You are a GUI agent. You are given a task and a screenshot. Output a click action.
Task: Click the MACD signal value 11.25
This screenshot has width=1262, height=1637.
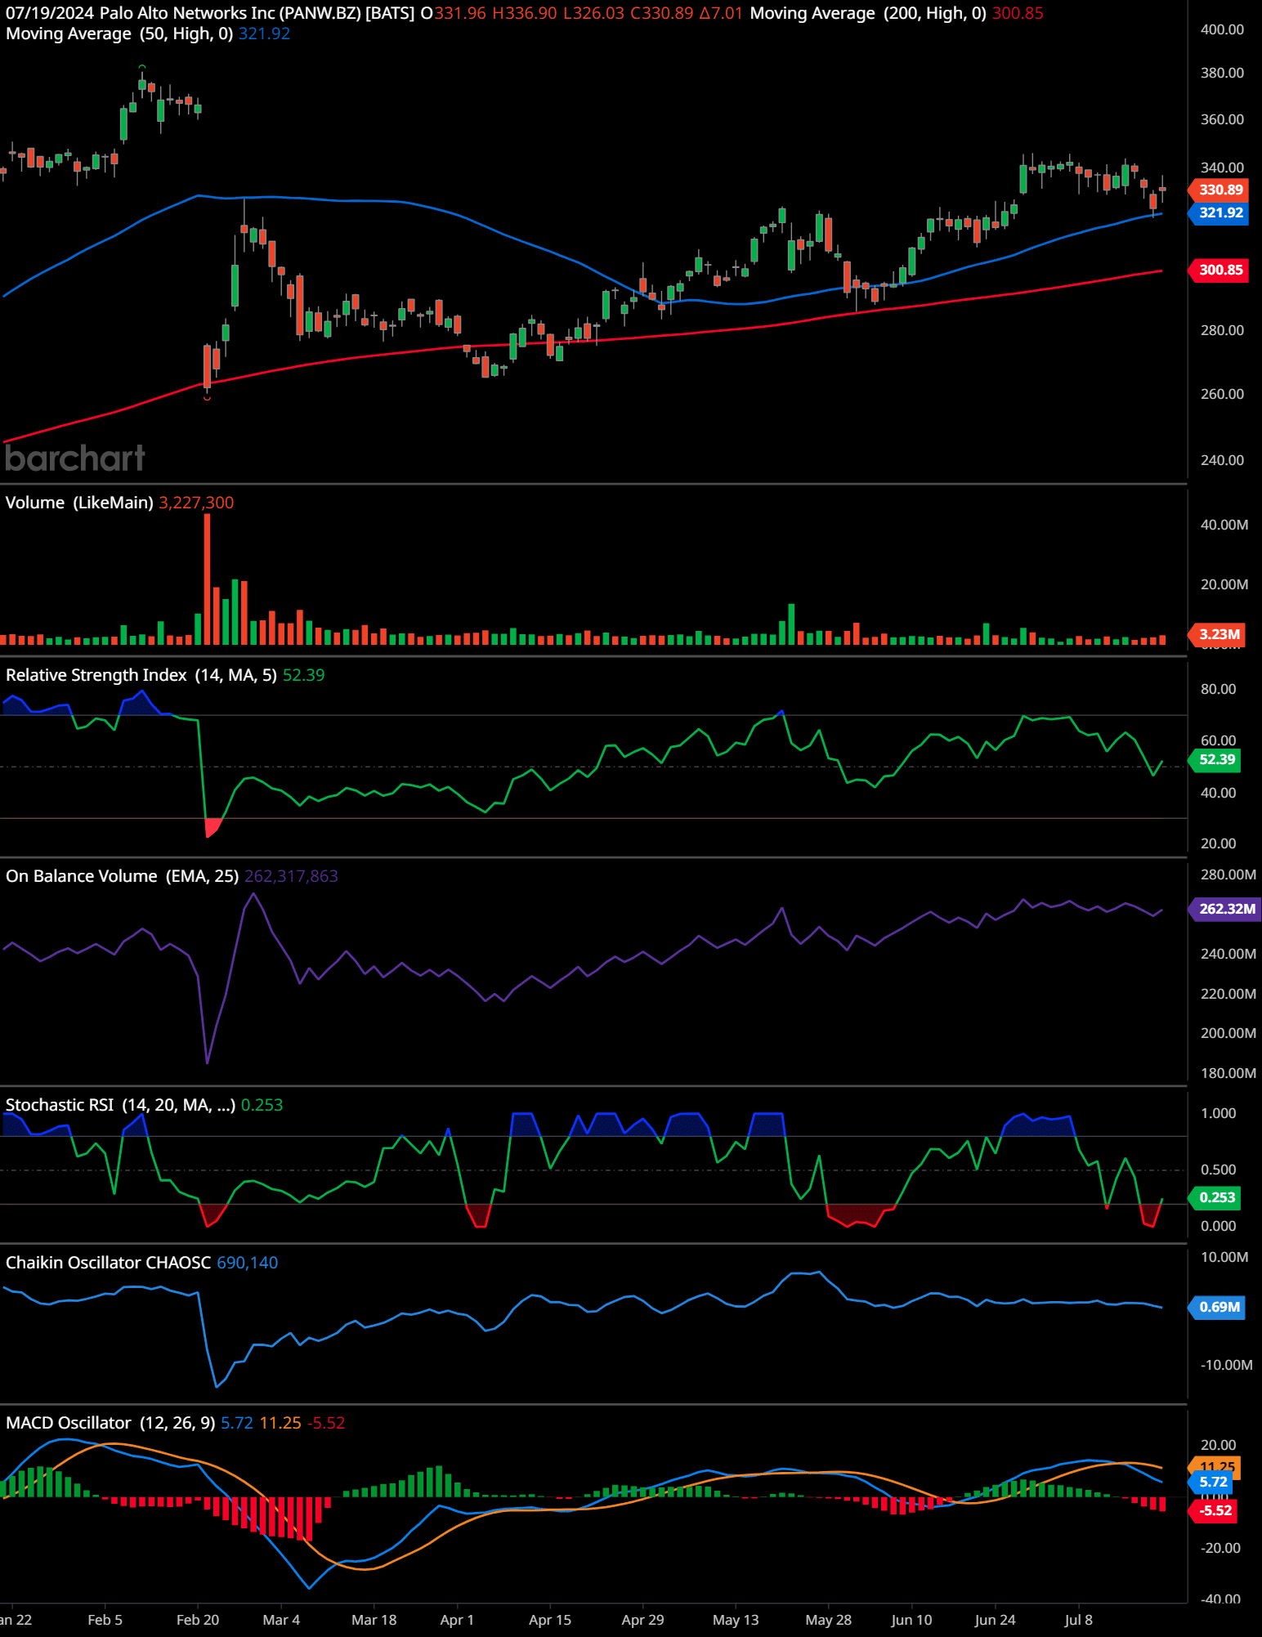(280, 1423)
